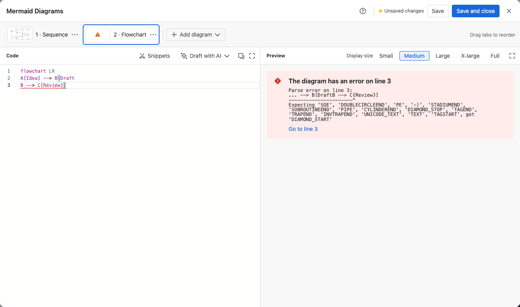Click the red error icon in preview
The height and width of the screenshot is (307, 520).
pos(278,81)
